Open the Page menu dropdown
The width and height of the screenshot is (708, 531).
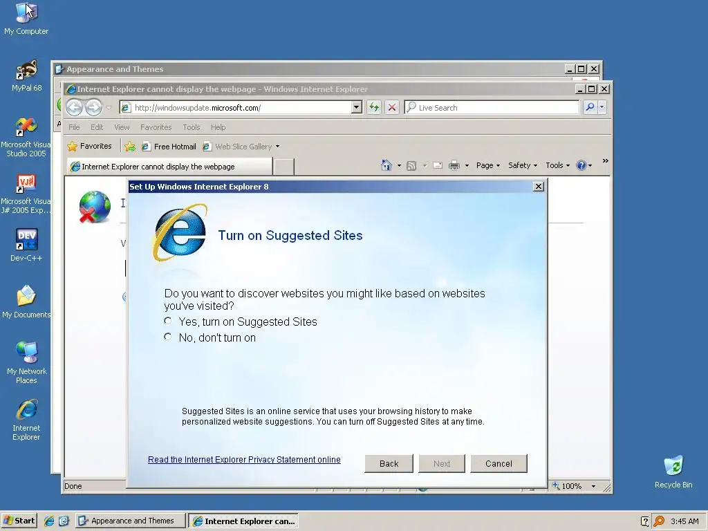tap(488, 165)
